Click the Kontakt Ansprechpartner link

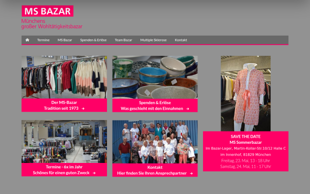pos(155,170)
